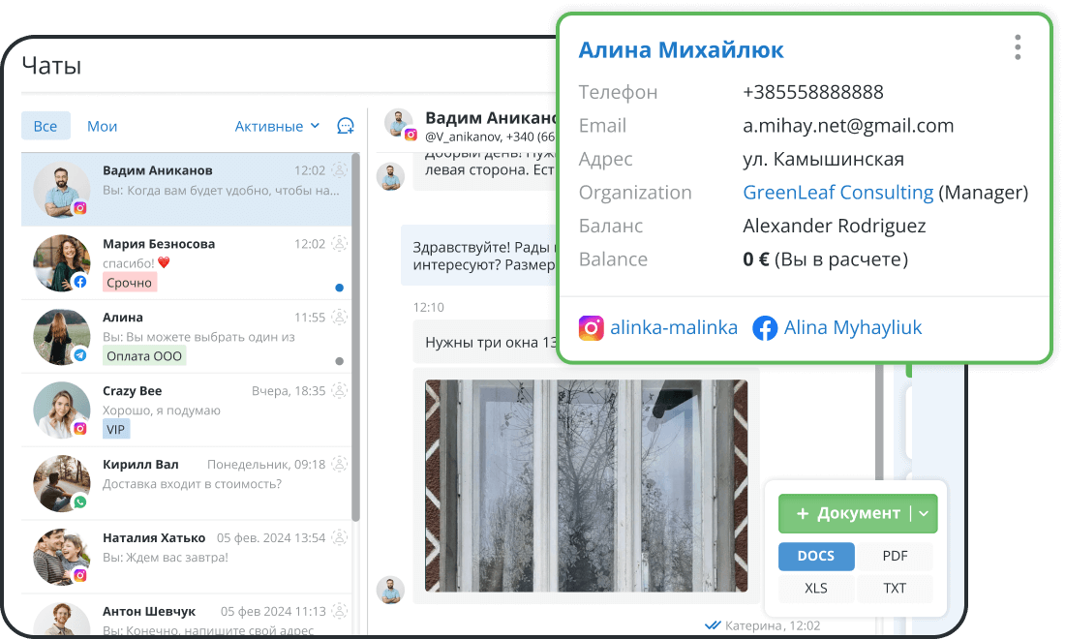Viewport: 1065px width, 639px height.
Task: Select the DOCS format option
Action: coord(816,557)
